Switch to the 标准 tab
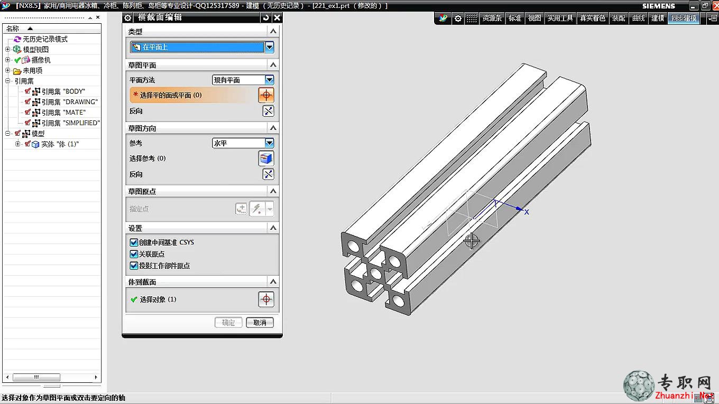719x404 pixels. (x=515, y=18)
